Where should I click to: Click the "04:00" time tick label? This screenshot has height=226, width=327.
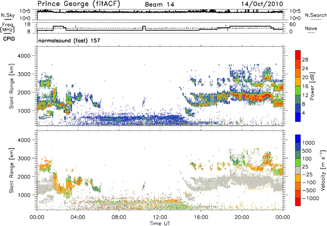pos(78,217)
